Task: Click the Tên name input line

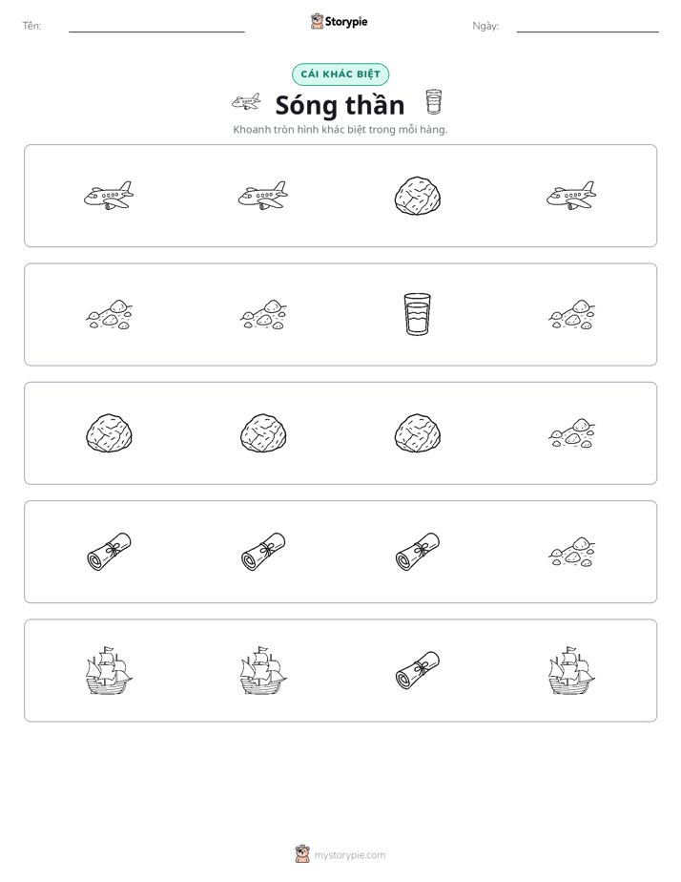Action: 156,27
